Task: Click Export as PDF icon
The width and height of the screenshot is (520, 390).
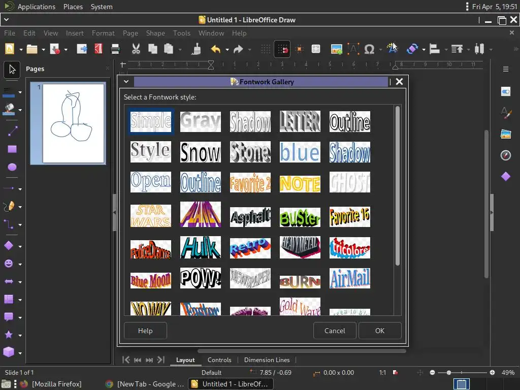Action: 98,49
